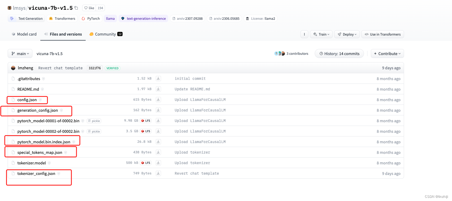This screenshot has width=452, height=201.
Task: Switch to the Files and versions tab
Action: pos(63,34)
